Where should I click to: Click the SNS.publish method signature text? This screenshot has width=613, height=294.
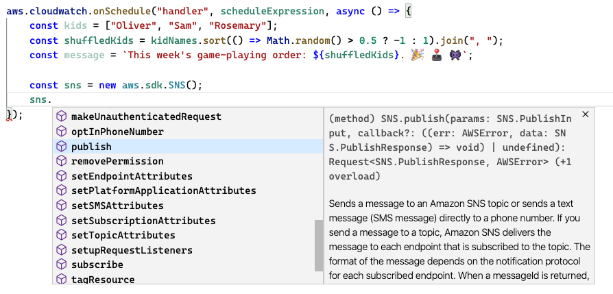(x=450, y=147)
